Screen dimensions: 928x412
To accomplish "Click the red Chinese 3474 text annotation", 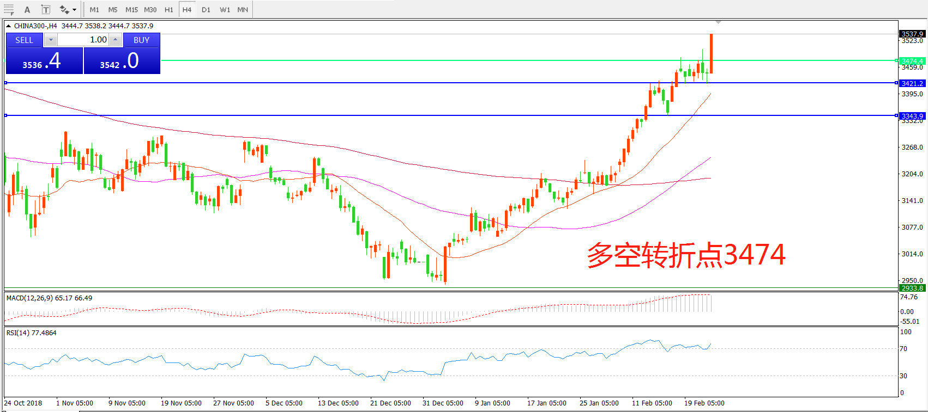I will 686,255.
